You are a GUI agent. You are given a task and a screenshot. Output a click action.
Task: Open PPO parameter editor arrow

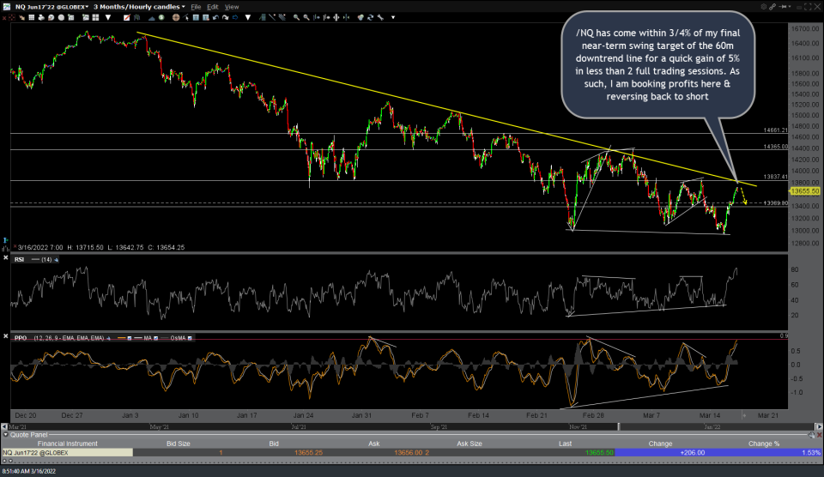[x=108, y=338]
